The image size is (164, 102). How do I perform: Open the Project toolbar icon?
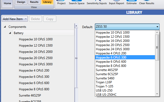pyautogui.click(x=61, y=2)
